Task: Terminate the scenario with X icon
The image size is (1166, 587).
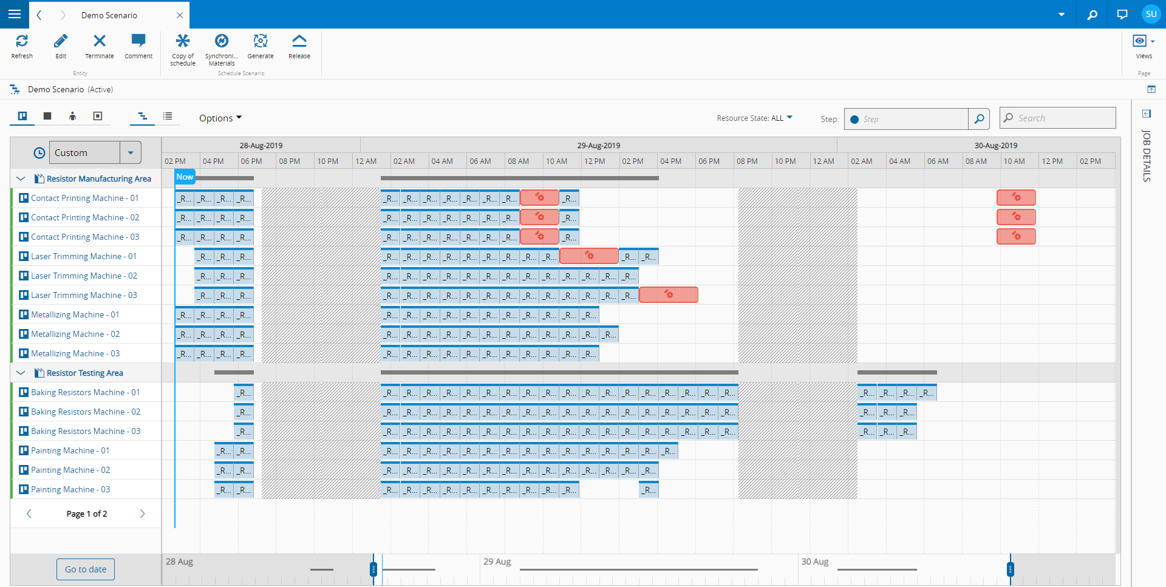Action: coord(100,41)
